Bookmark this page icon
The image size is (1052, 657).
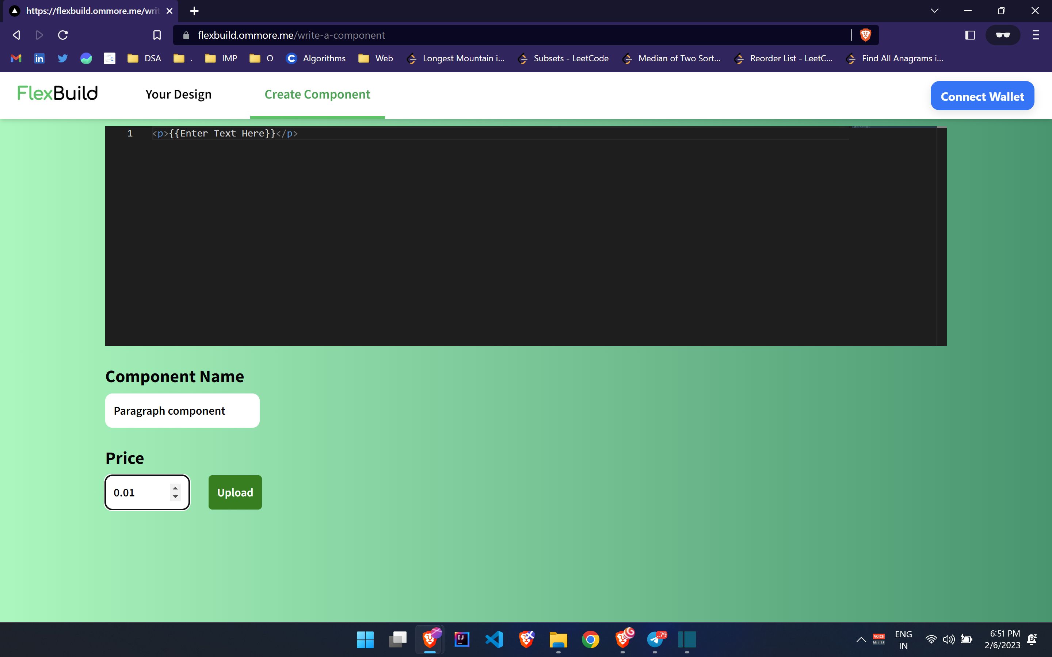click(157, 35)
